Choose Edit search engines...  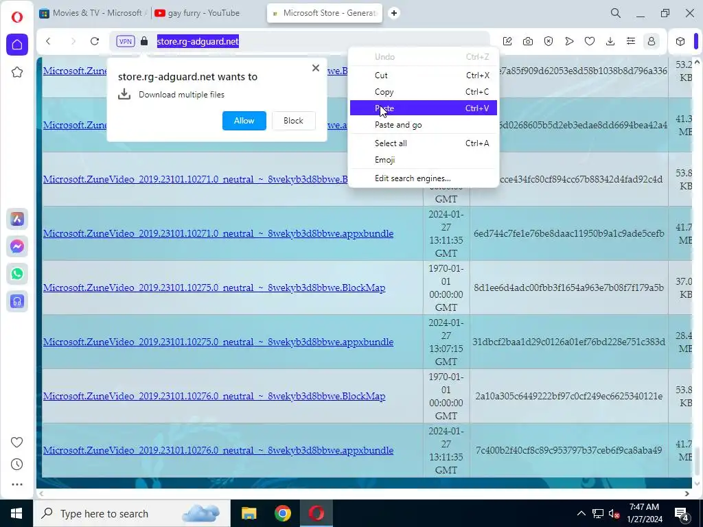423,178
